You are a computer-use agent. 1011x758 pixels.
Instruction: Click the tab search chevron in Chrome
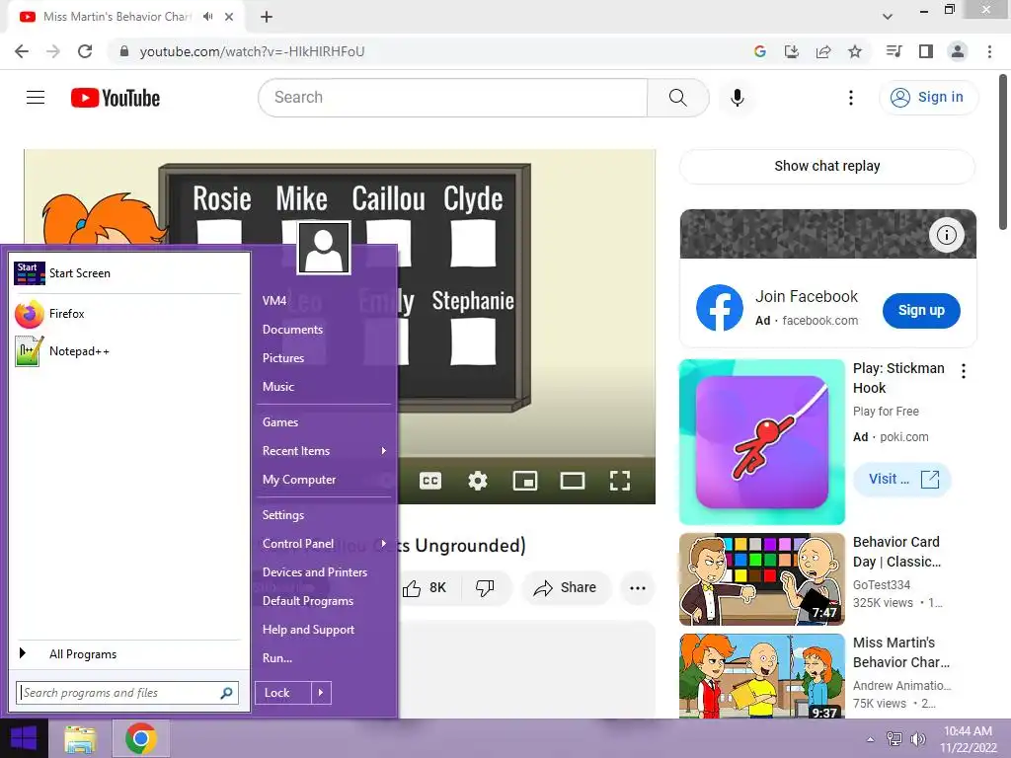(888, 17)
